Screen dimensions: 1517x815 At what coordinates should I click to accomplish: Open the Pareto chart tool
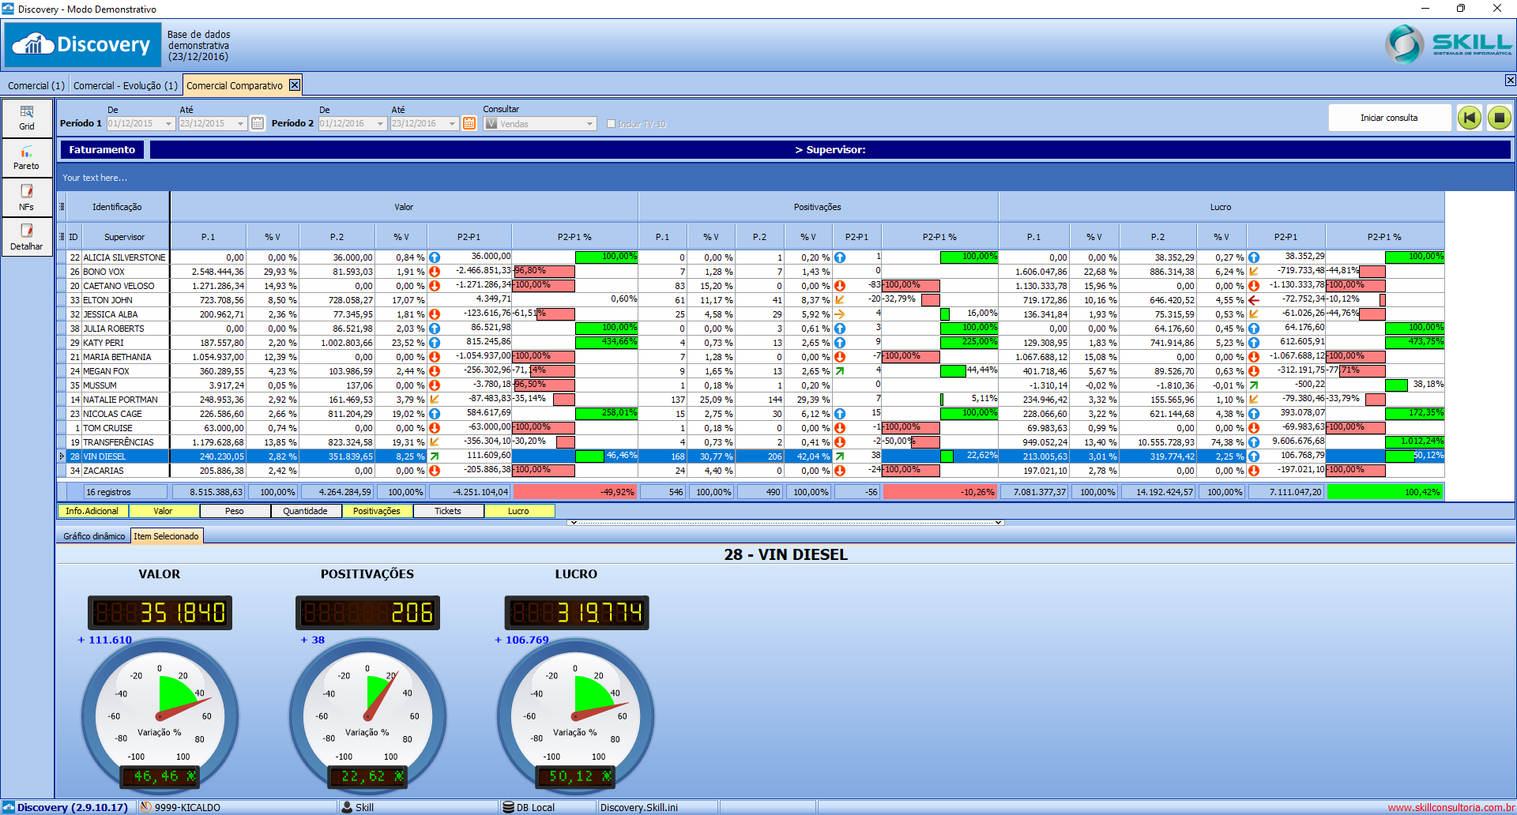pos(27,158)
